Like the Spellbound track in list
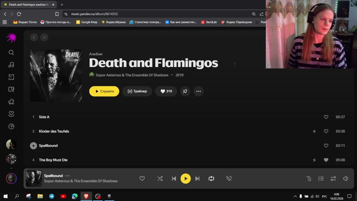Screen dimensions: 357x201 [x=326, y=145]
